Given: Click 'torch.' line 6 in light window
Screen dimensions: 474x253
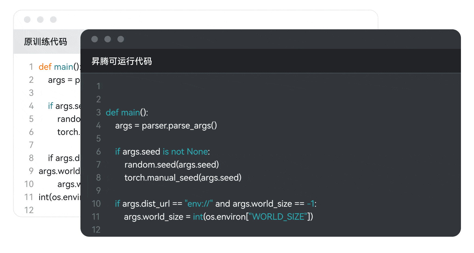Looking at the screenshot, I should 69,132.
